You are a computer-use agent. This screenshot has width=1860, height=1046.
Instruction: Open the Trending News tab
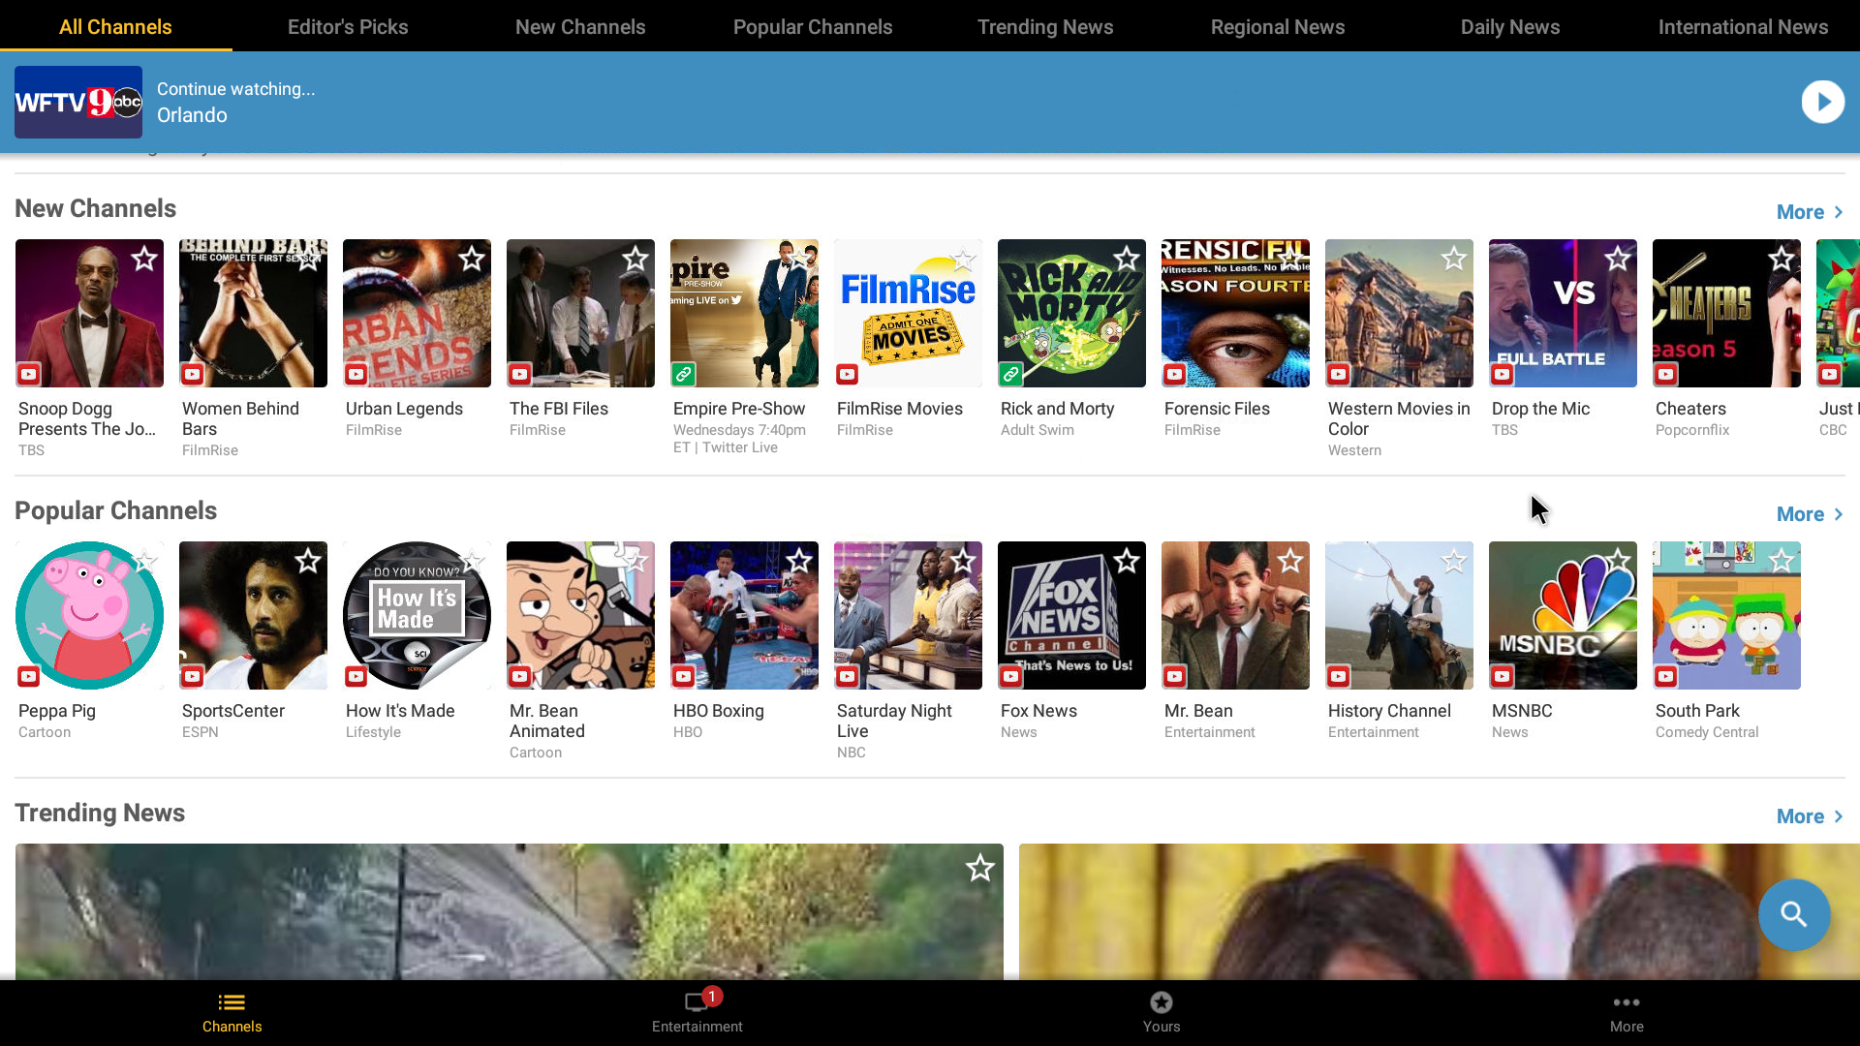point(1045,27)
